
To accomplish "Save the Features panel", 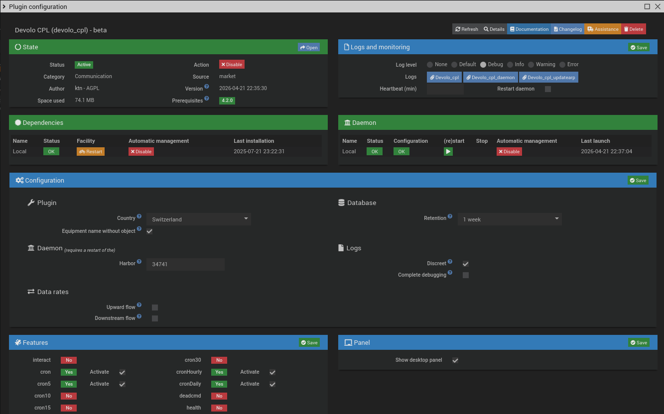I will point(309,343).
